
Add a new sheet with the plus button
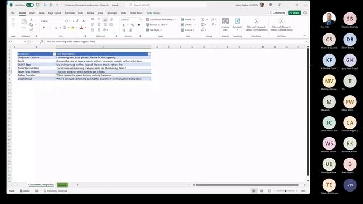point(78,185)
